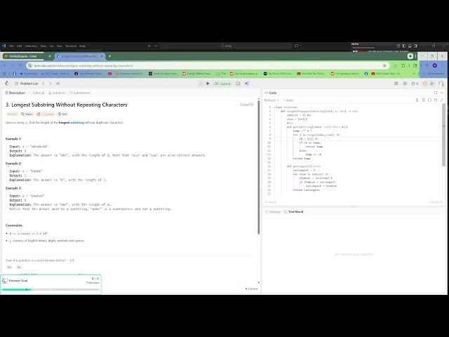Click the Medium difficulty tag

pos(12,114)
